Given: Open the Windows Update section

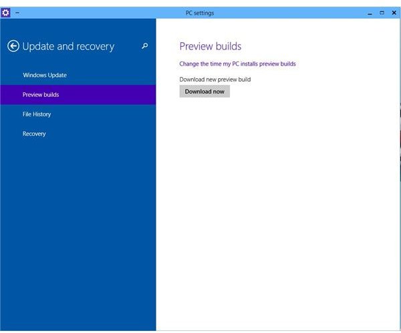Looking at the screenshot, I should click(78, 75).
